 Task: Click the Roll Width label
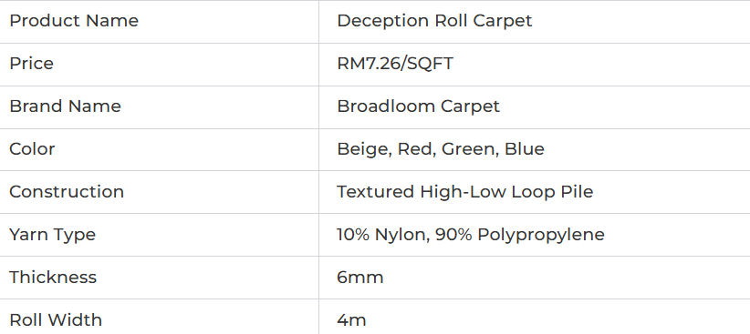click(56, 319)
